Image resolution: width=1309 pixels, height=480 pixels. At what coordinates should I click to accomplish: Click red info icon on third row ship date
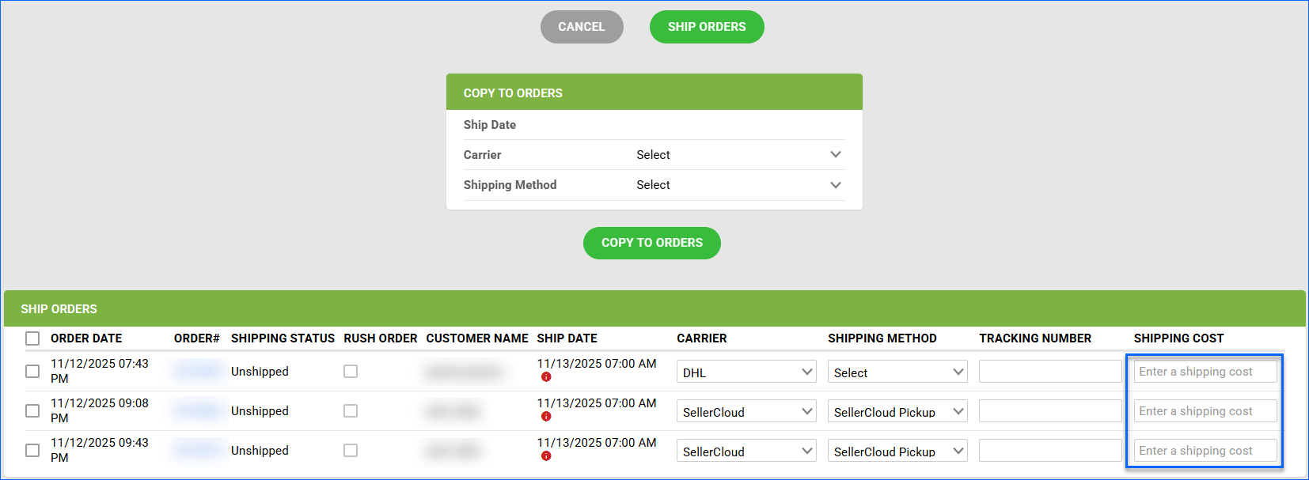[546, 456]
